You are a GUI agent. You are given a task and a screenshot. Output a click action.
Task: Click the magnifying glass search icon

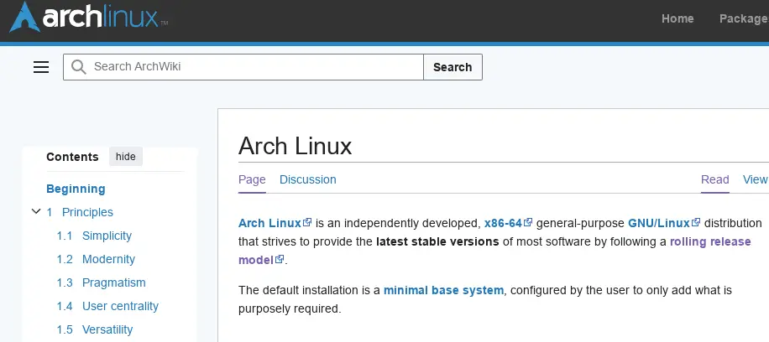point(78,67)
